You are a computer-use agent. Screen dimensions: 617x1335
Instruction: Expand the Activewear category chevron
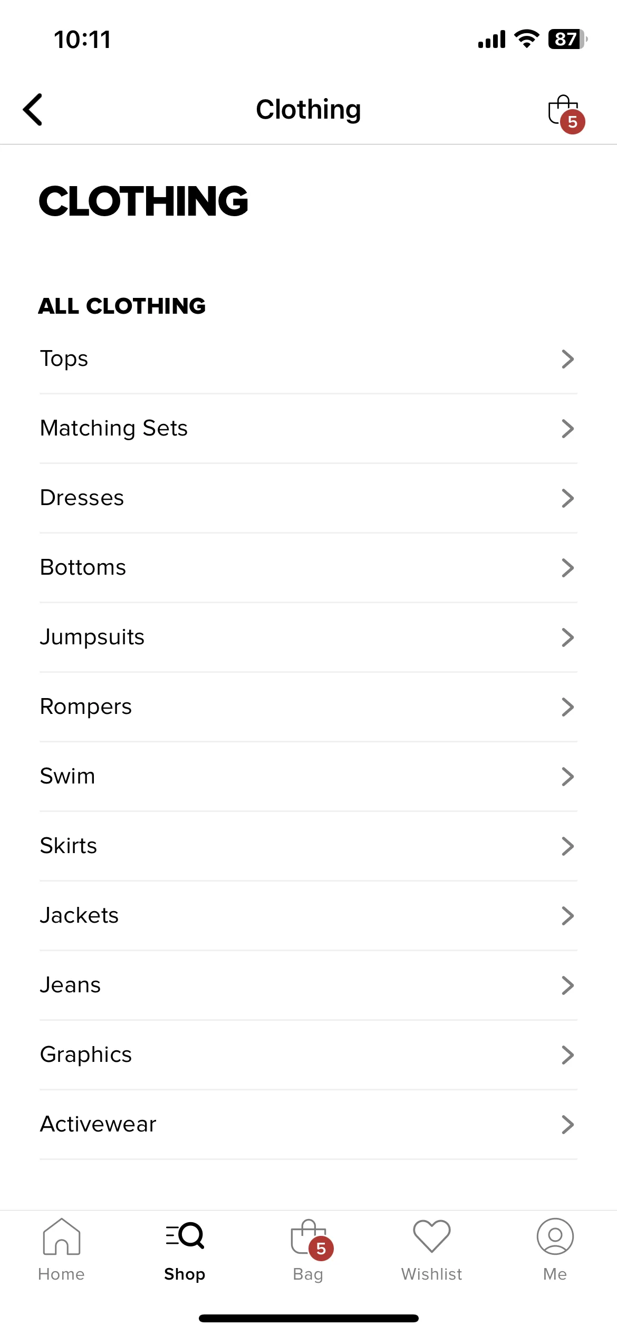[567, 1125]
